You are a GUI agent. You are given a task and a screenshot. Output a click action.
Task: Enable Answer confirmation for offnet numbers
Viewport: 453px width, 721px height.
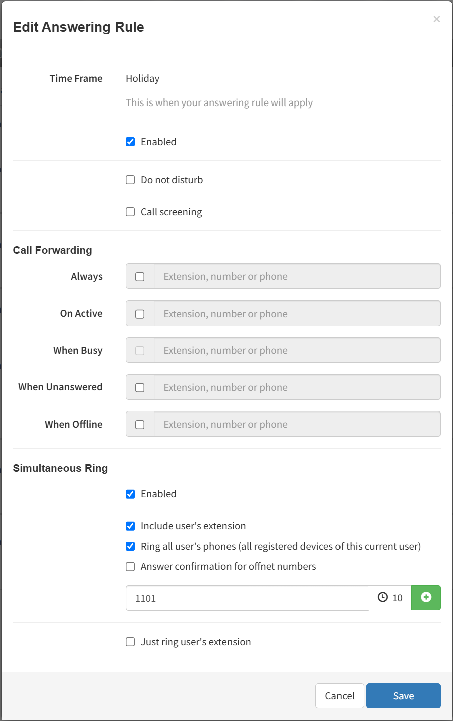pyautogui.click(x=130, y=566)
